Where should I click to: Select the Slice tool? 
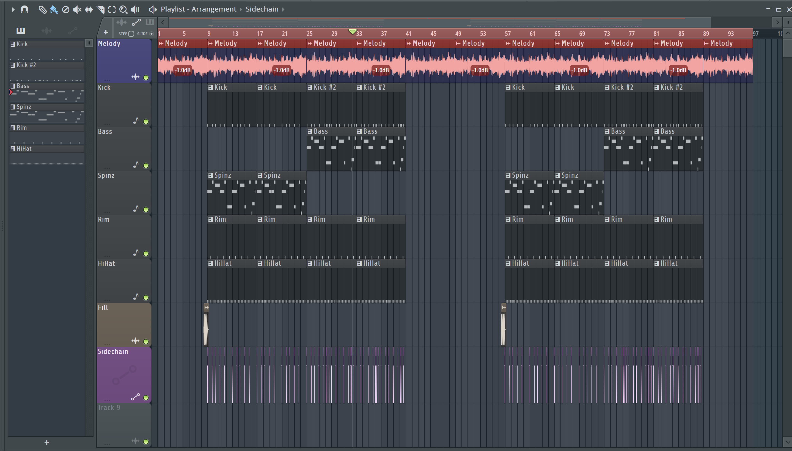[100, 10]
